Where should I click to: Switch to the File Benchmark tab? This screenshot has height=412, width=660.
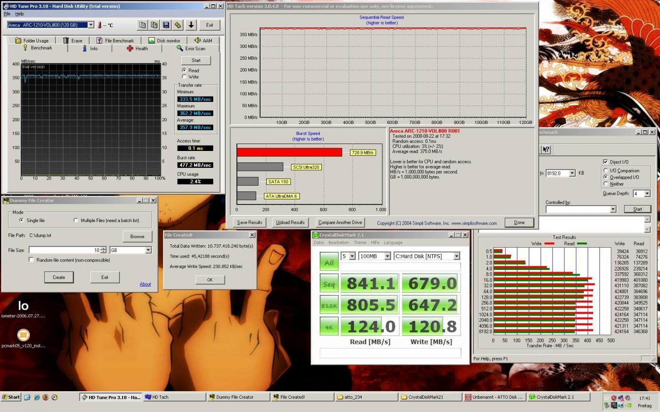pyautogui.click(x=115, y=41)
